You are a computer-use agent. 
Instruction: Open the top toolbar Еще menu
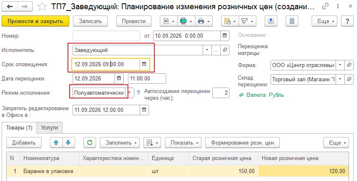pyautogui.click(x=324, y=21)
